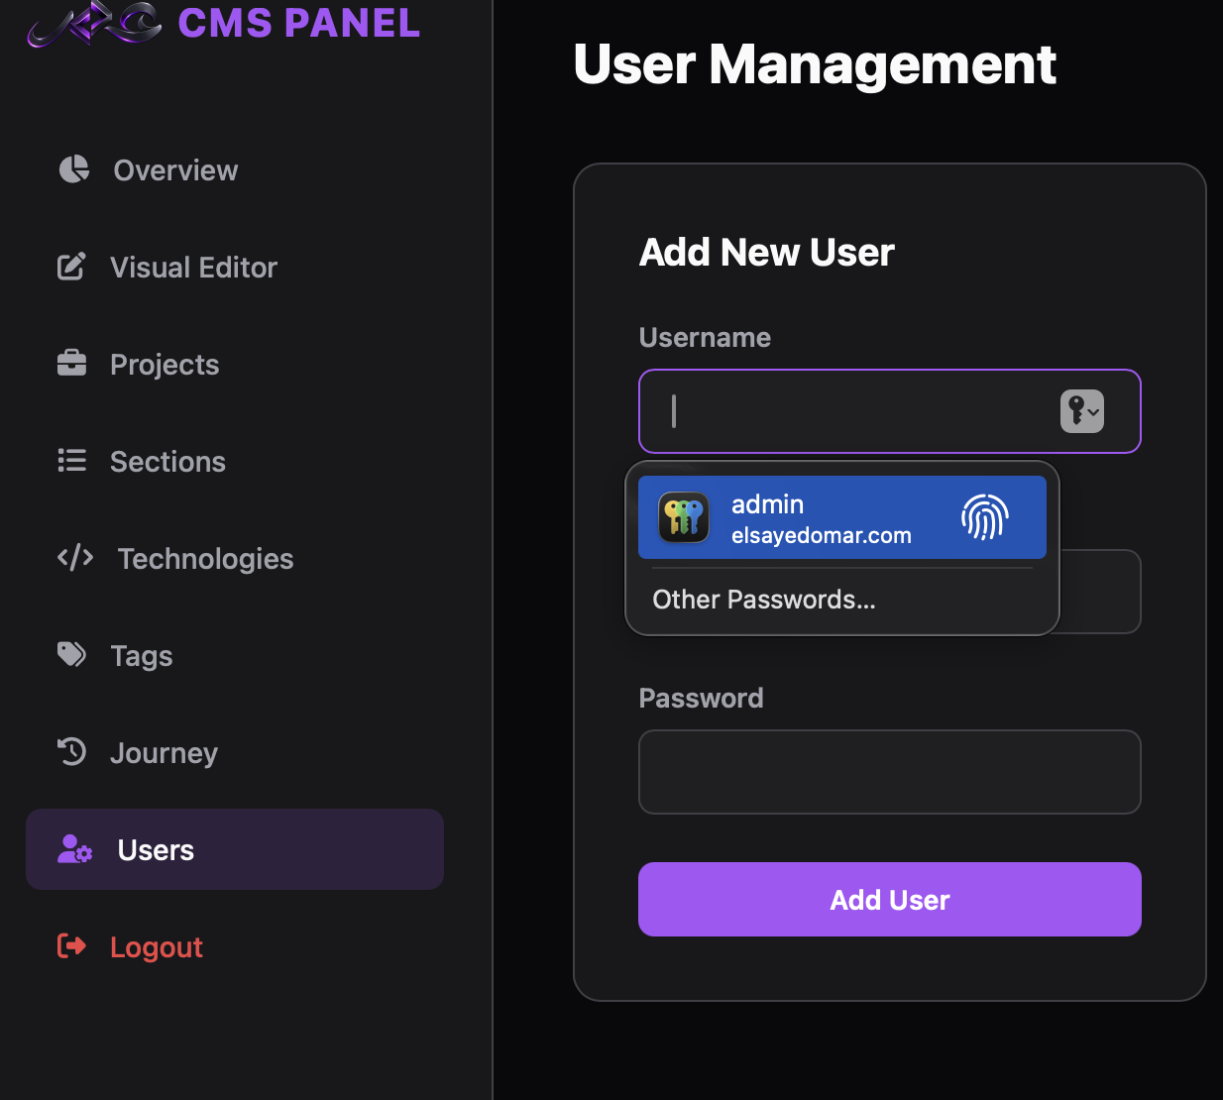Navigate to Projects

[x=235, y=365]
